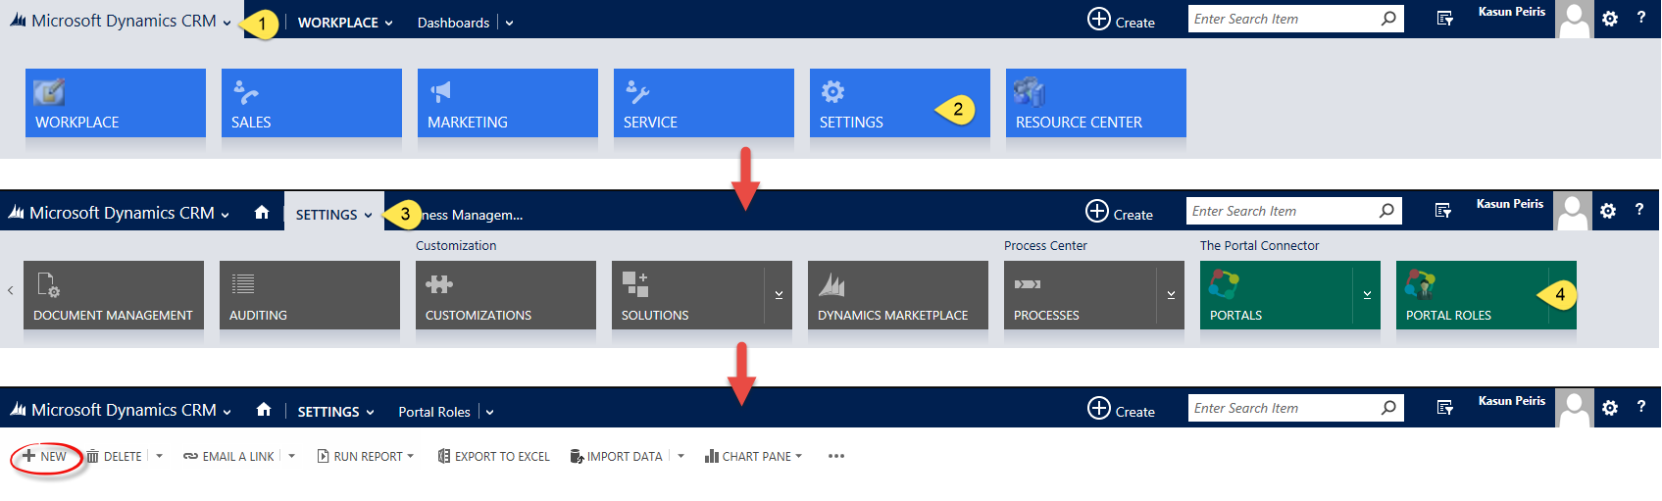Open the RUN REPORT menu
The image size is (1662, 501).
[x=365, y=456]
